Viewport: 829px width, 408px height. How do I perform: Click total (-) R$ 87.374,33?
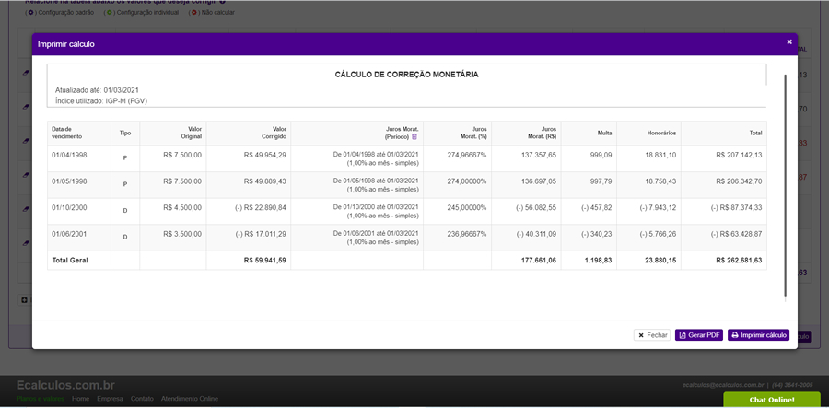(x=737, y=207)
